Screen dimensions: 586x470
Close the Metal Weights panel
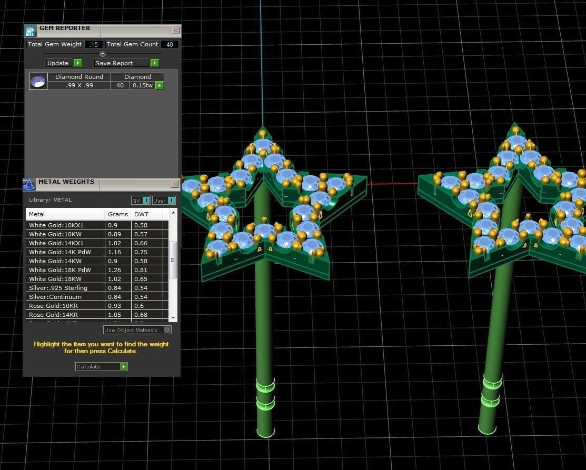coord(174,184)
